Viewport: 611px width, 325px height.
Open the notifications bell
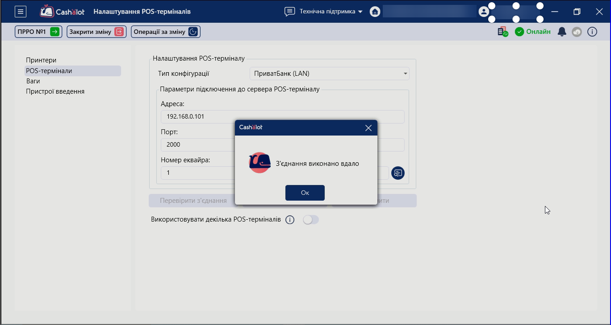(x=562, y=32)
